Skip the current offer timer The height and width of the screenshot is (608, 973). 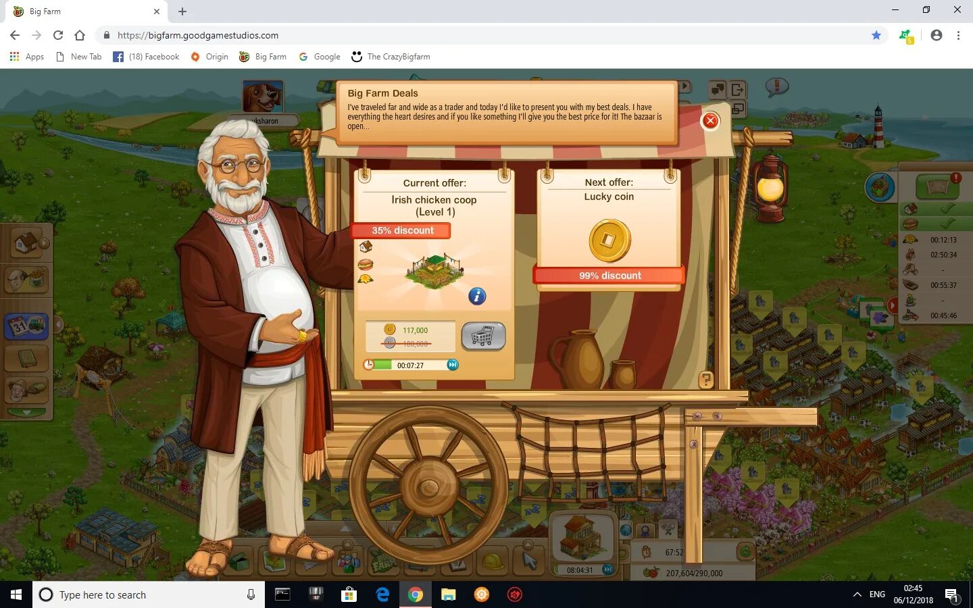pos(453,365)
